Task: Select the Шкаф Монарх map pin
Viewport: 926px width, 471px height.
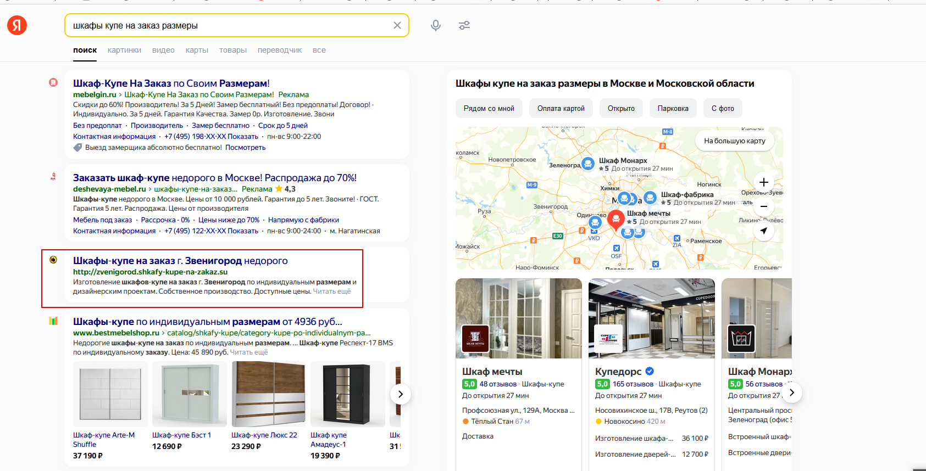Action: (x=588, y=164)
